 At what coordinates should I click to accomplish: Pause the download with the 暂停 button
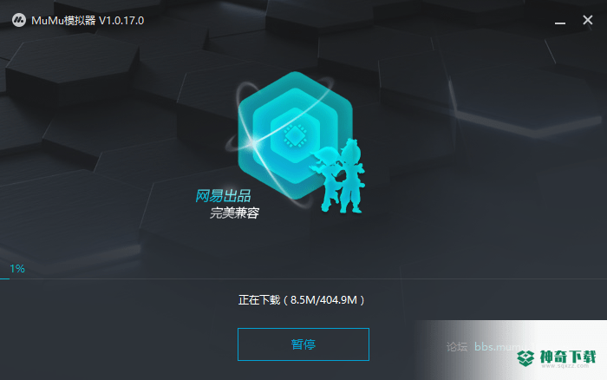303,344
